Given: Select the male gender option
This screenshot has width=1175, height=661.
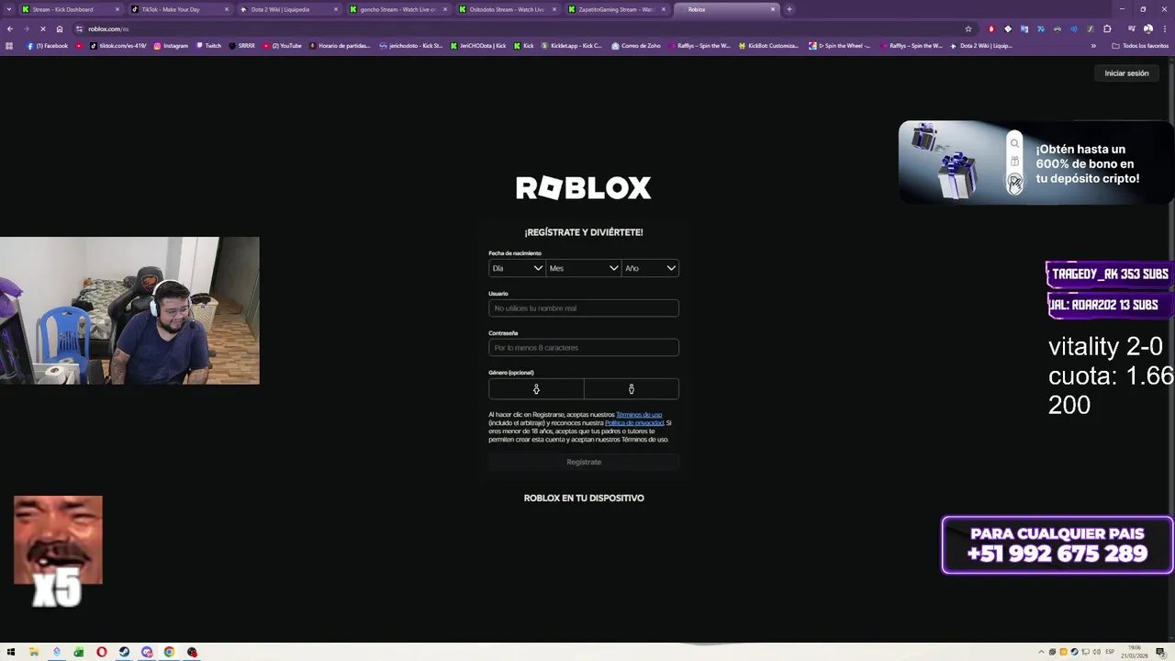Looking at the screenshot, I should click(x=632, y=389).
